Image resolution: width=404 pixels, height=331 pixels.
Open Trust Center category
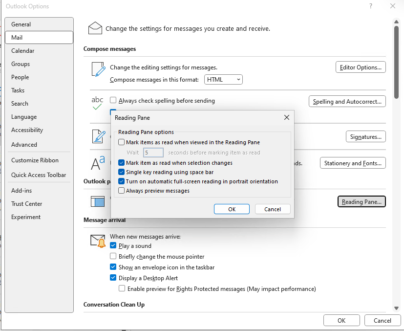tap(39, 204)
